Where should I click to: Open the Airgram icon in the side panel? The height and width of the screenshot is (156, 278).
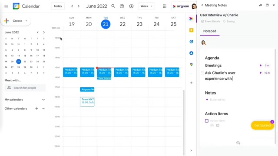[x=191, y=19]
